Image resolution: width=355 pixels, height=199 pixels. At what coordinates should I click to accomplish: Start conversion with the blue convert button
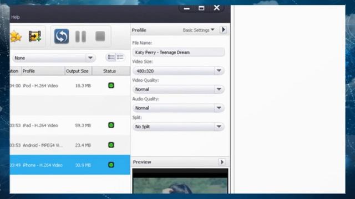[62, 36]
